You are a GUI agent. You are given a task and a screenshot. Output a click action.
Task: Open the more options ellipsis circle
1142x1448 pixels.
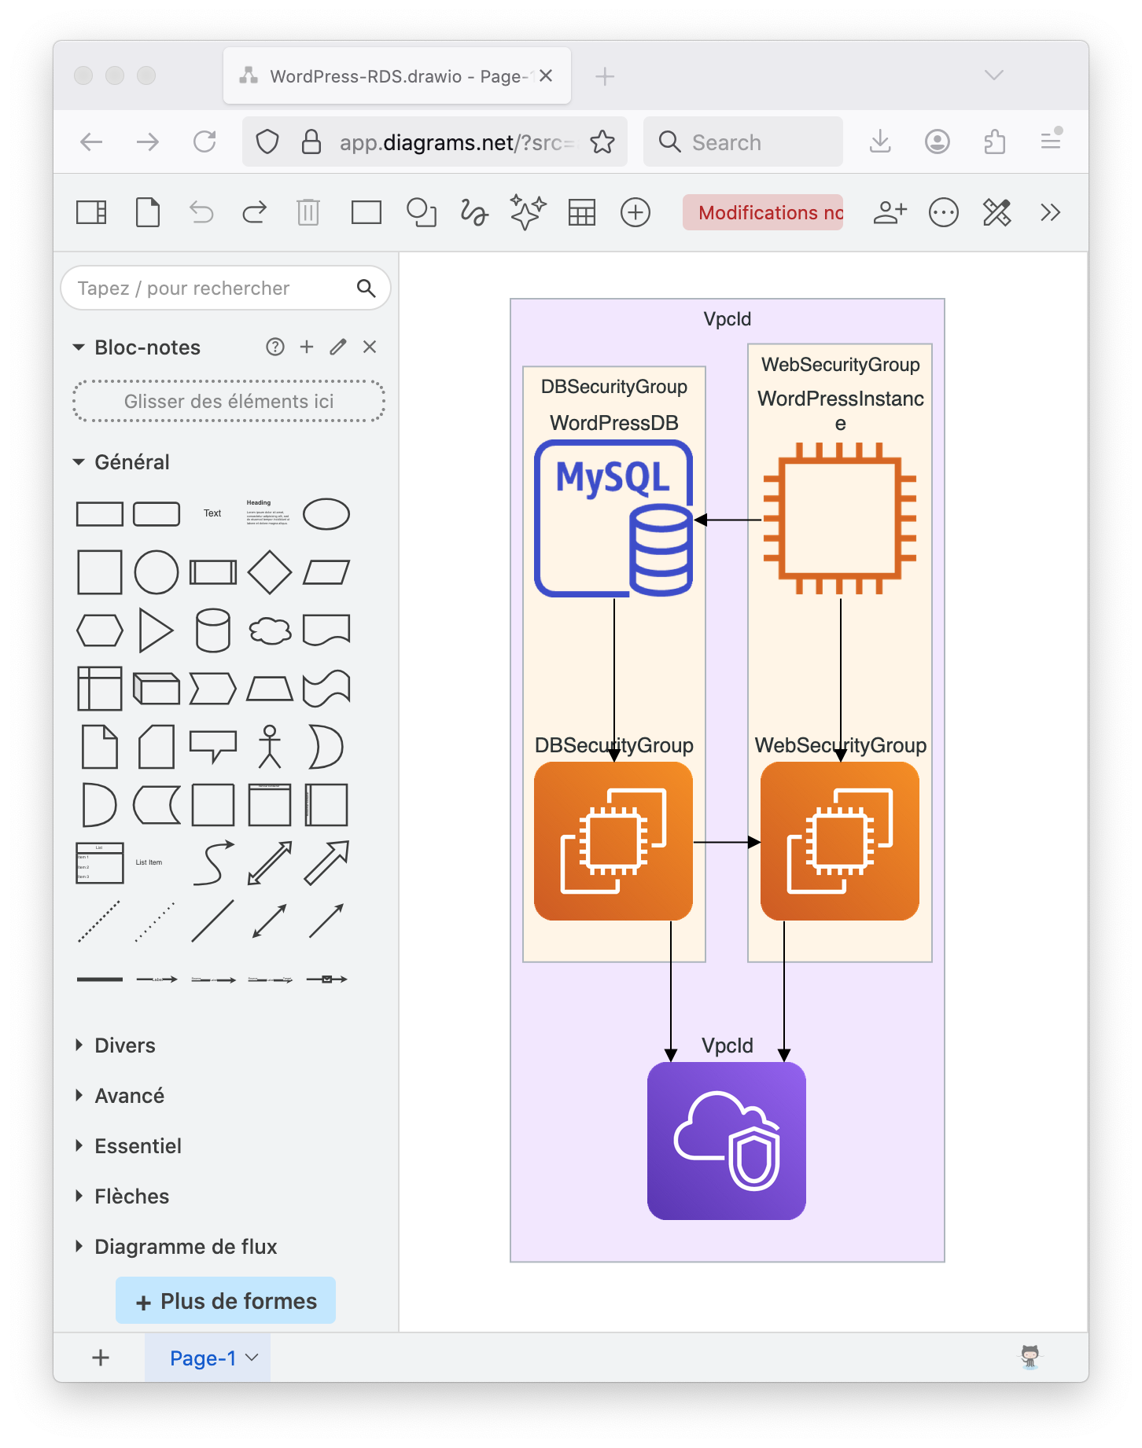[944, 212]
